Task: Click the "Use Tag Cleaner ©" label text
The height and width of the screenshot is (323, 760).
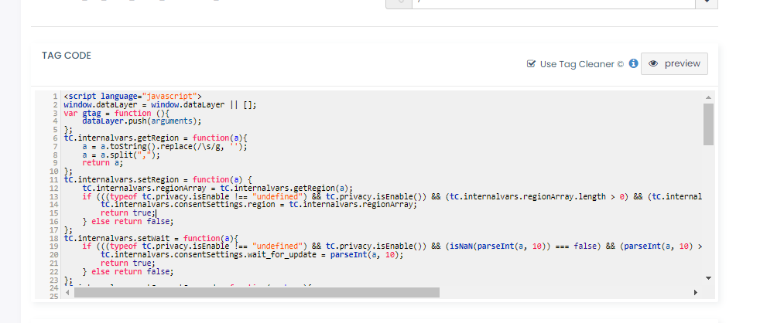Action: coord(581,64)
